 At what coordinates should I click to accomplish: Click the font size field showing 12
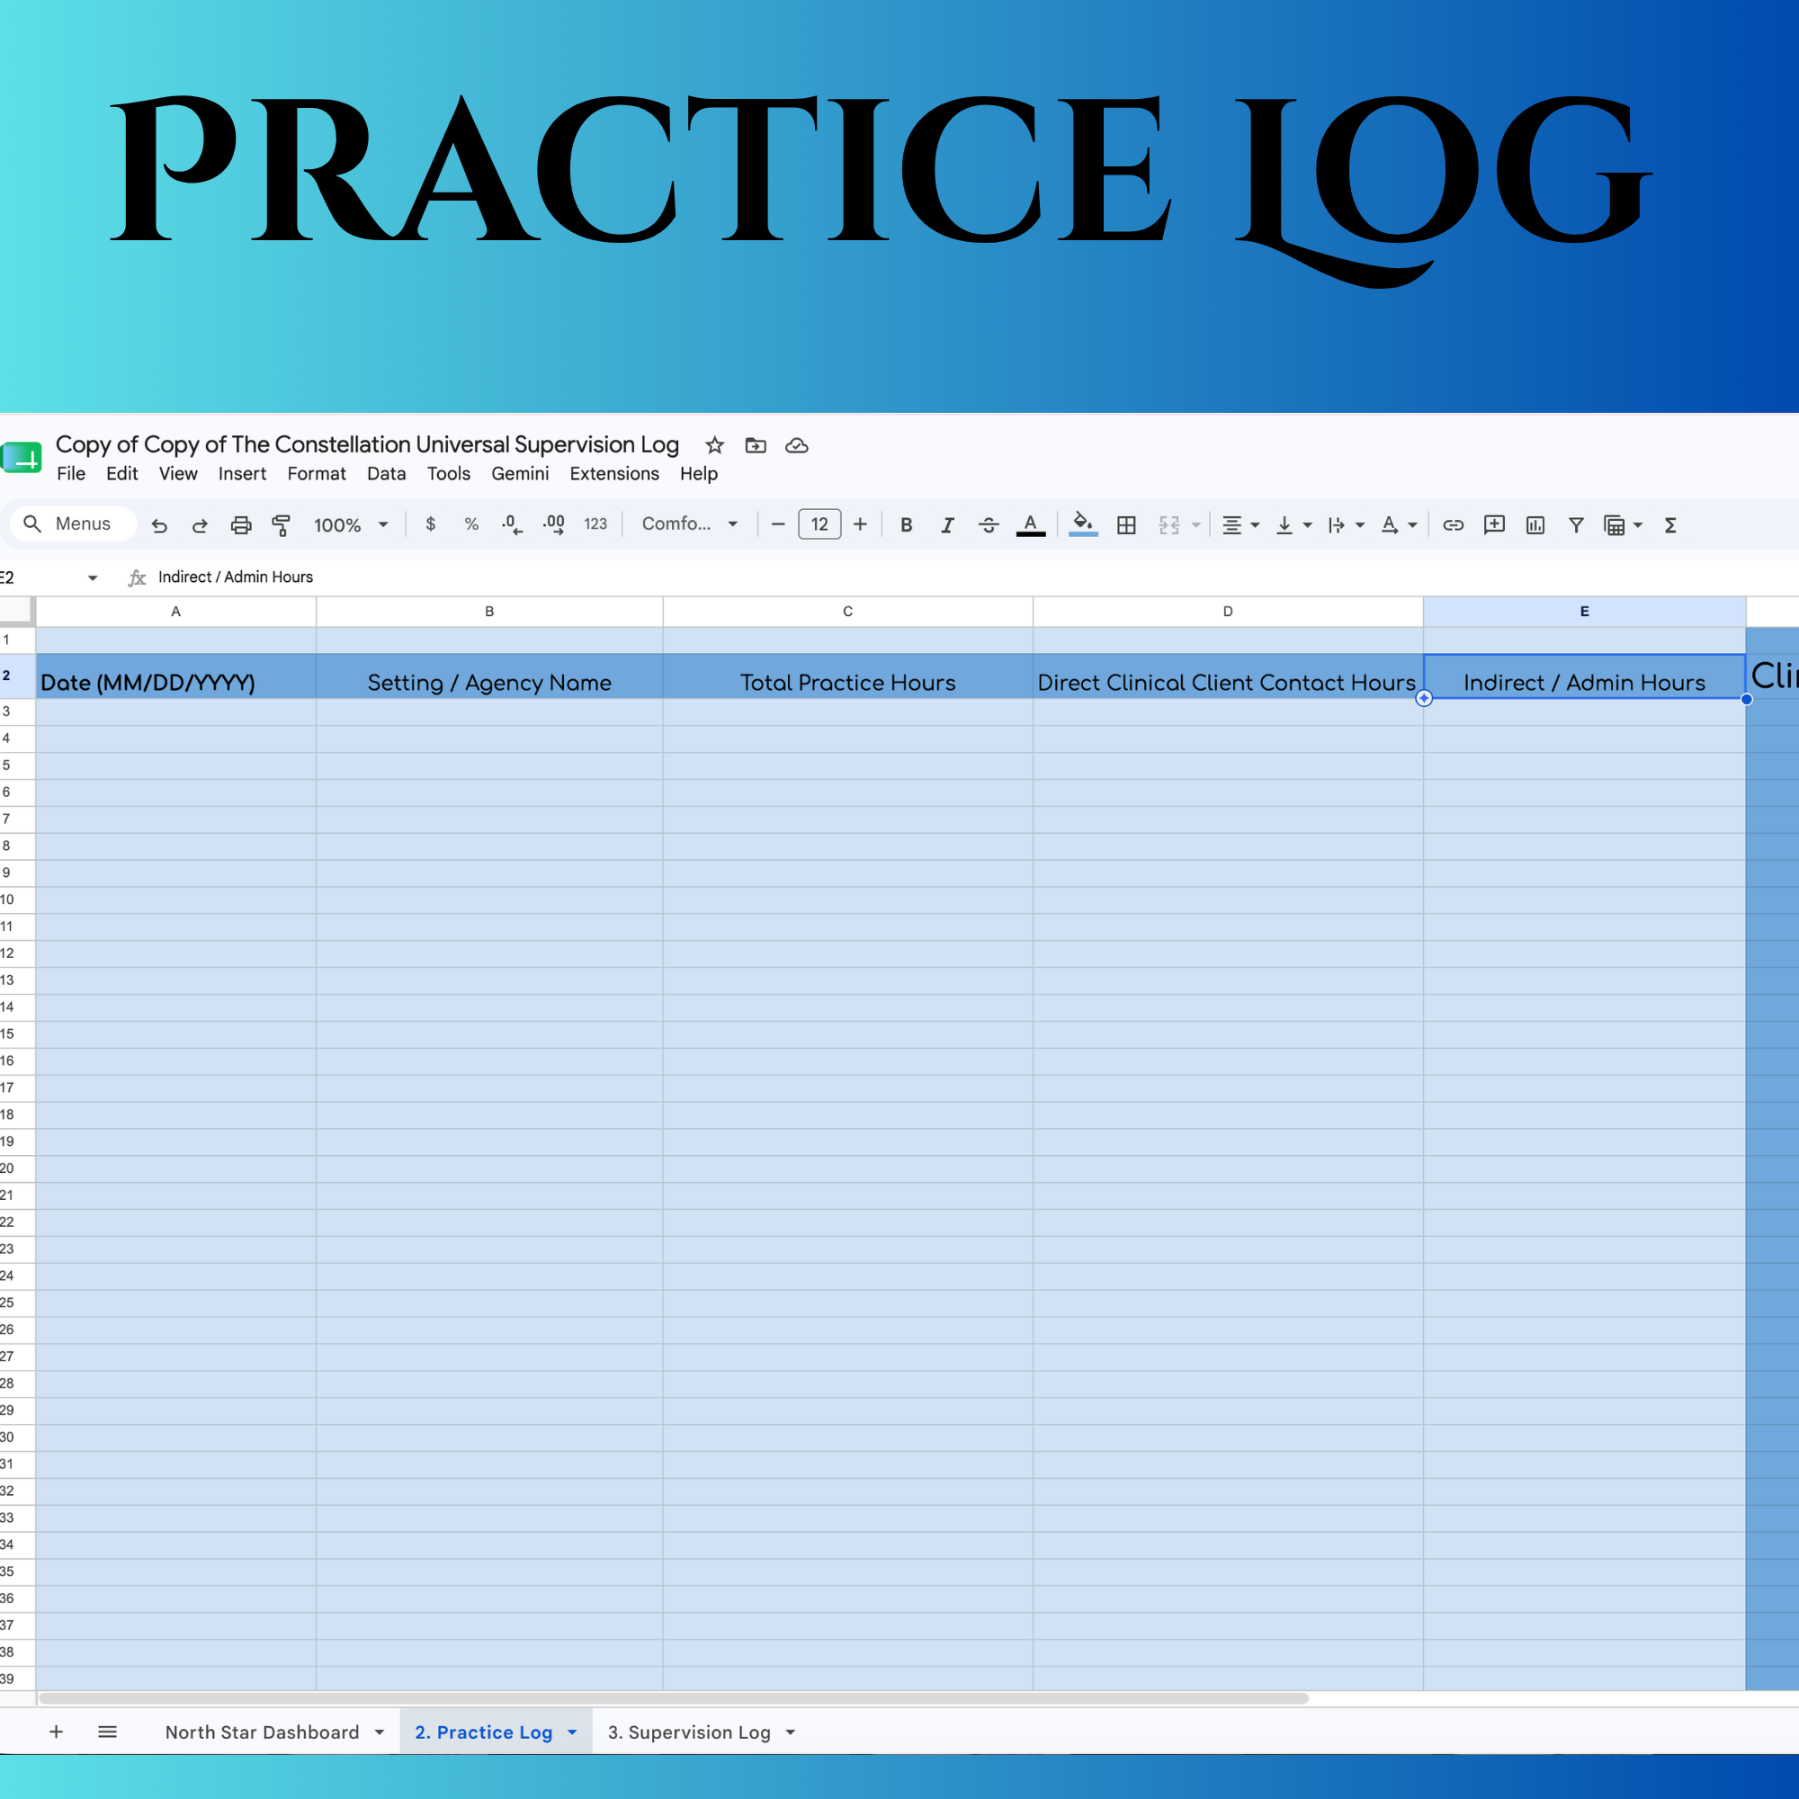coord(819,524)
